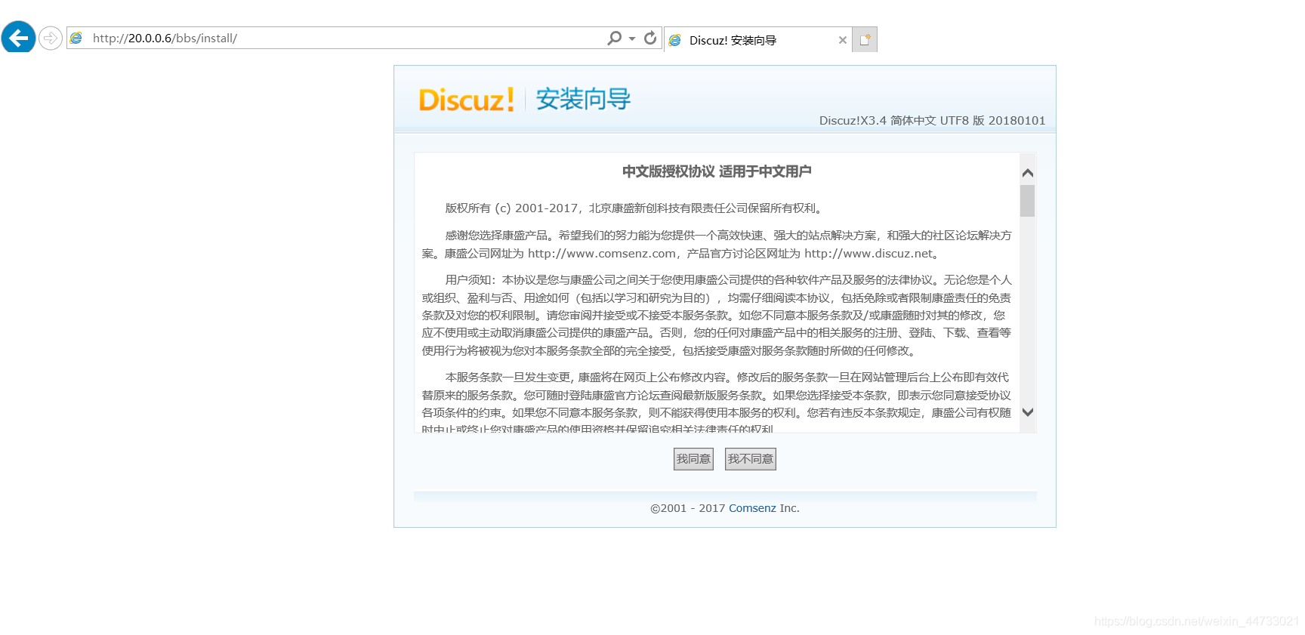This screenshot has height=635, width=1305.
Task: Click the ©2001 - 2017 footer text
Action: pos(687,508)
